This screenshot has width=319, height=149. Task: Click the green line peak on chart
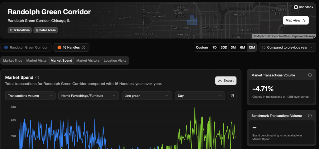click(195, 108)
